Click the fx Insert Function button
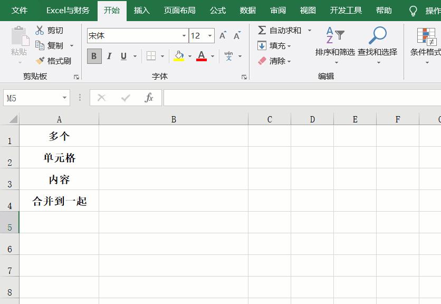 point(148,97)
